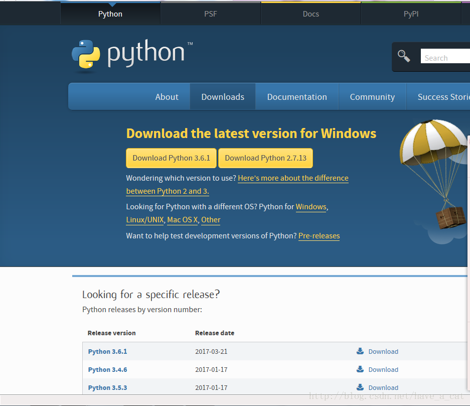Click the Release date column header

click(215, 333)
